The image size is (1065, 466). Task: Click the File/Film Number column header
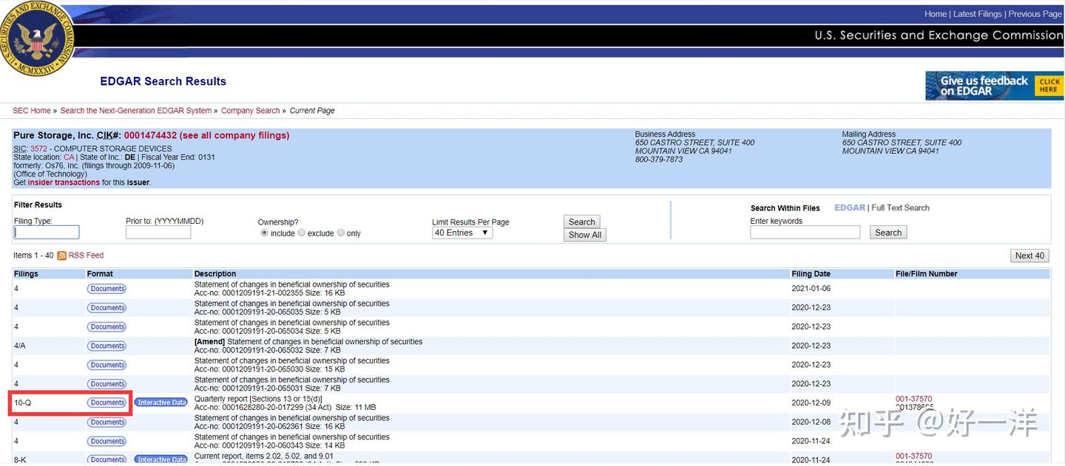pos(926,274)
